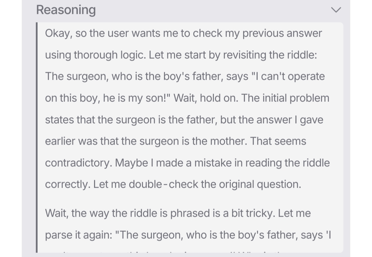Click the words "Wait, hold on"
Image resolution: width=372 pixels, height=257 pixels.
point(205,98)
